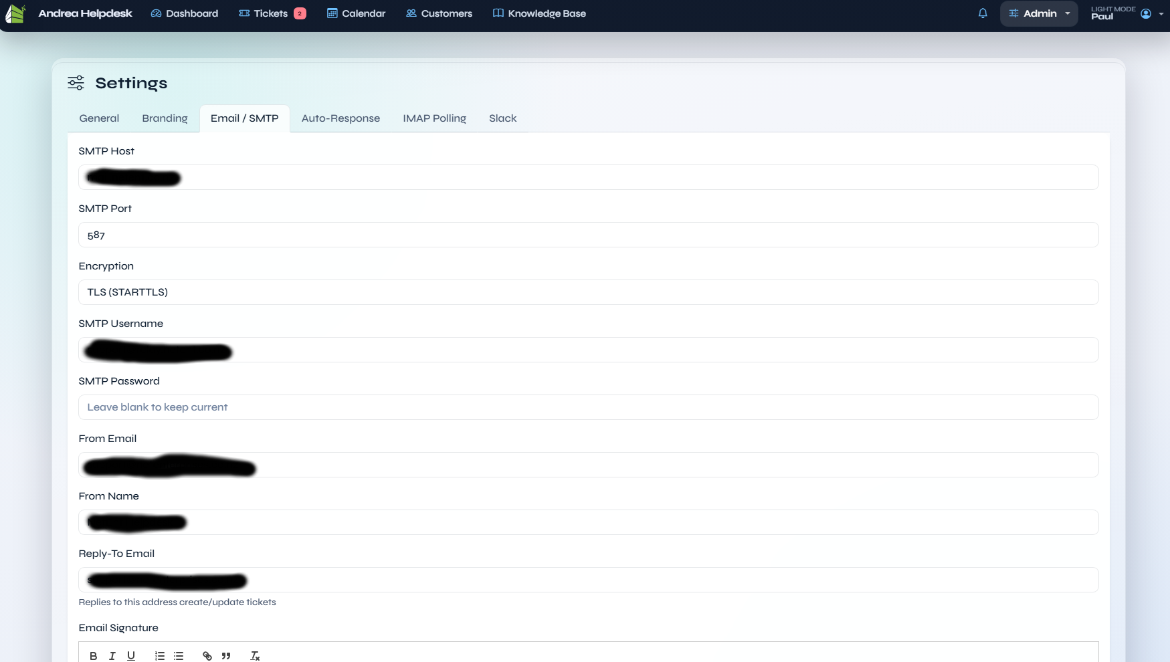This screenshot has width=1170, height=662.
Task: Open the Paul user profile menu
Action: coord(1145,13)
